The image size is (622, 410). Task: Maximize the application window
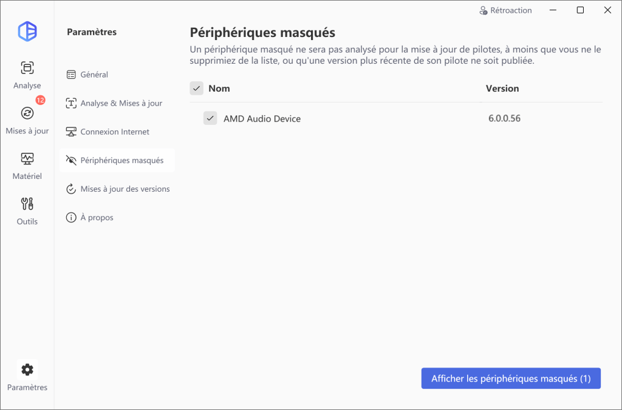[x=580, y=10]
